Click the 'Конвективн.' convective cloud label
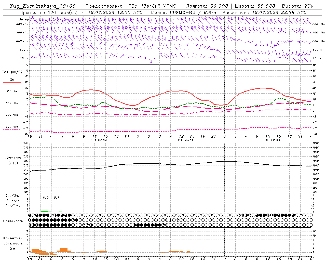Image resolution: width=326 pixels, height=261 pixels. click(x=13, y=238)
